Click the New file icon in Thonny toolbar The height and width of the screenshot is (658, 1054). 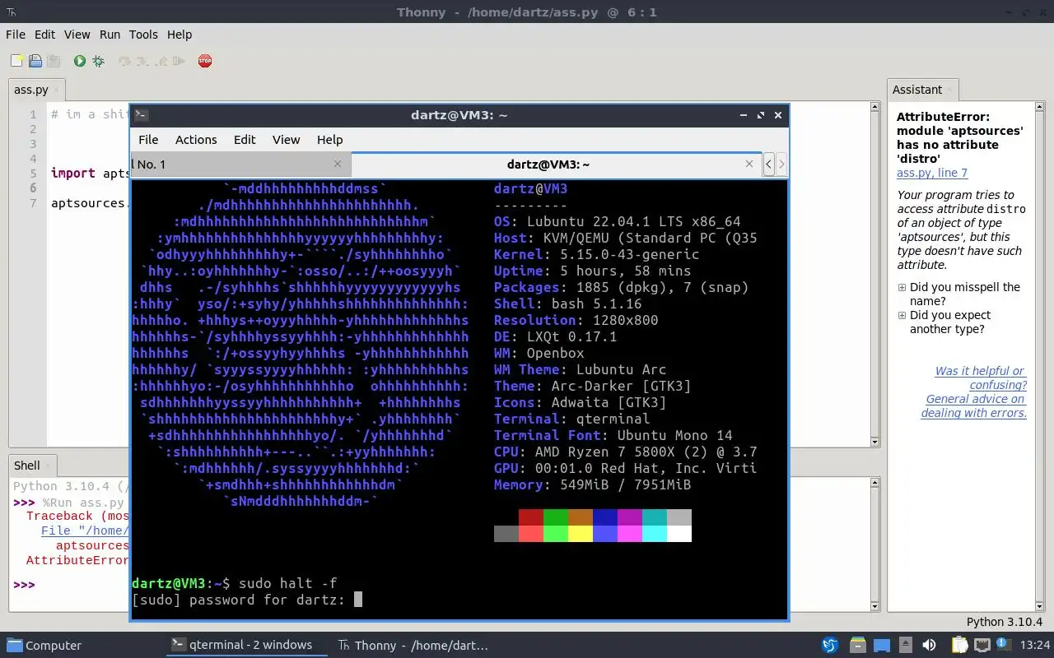coord(16,61)
